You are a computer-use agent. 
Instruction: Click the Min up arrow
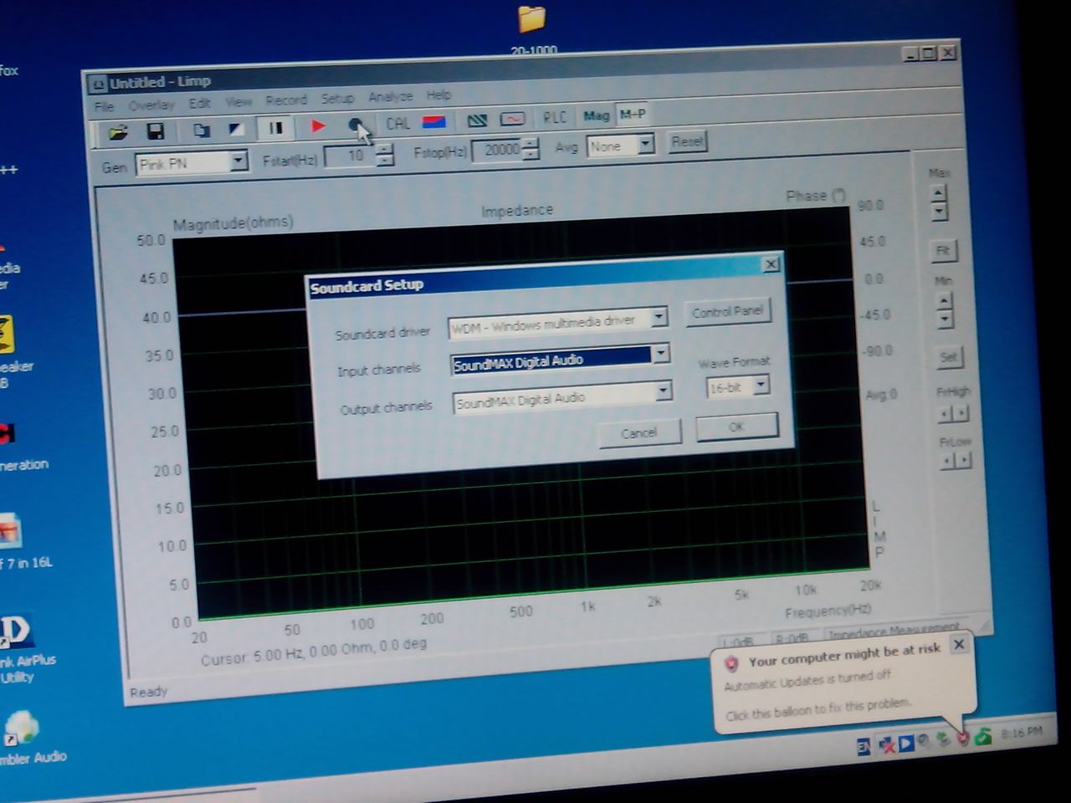(944, 301)
